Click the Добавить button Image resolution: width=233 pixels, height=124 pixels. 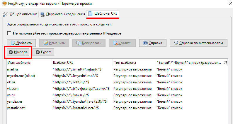[21, 43]
